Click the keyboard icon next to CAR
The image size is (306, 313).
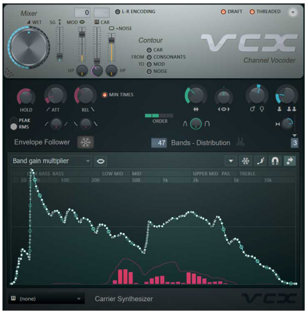click(96, 22)
